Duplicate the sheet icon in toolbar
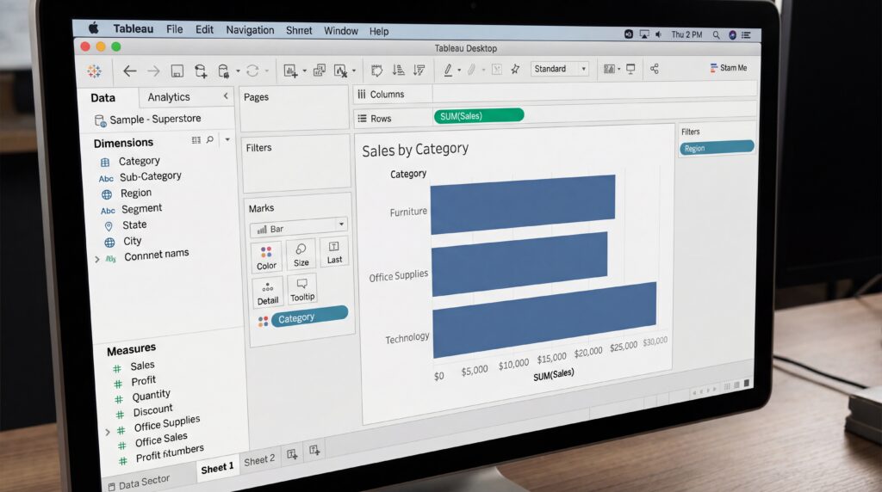This screenshot has height=492, width=882. pos(319,71)
